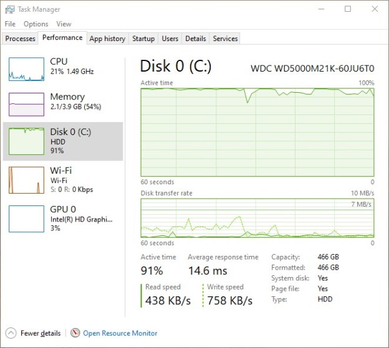Open the File menu
This screenshot has height=348, width=389.
pyautogui.click(x=10, y=24)
